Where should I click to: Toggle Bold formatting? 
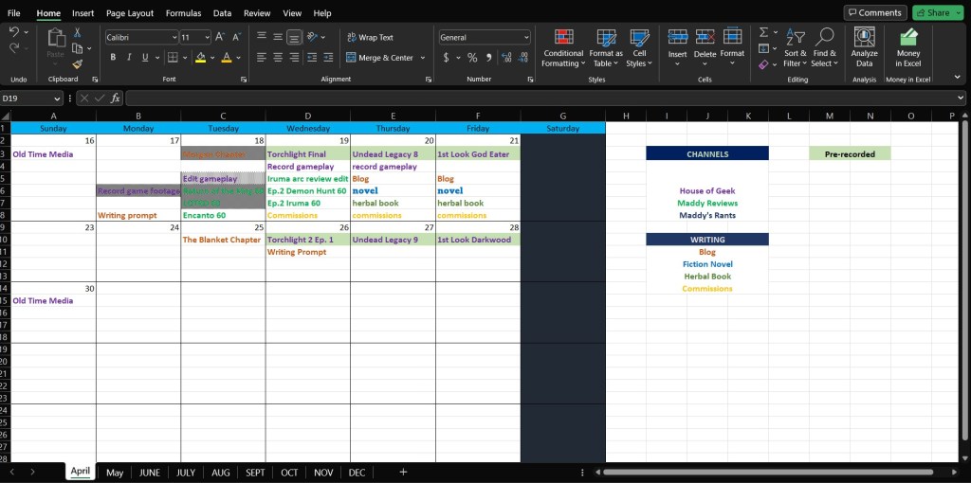tap(113, 58)
